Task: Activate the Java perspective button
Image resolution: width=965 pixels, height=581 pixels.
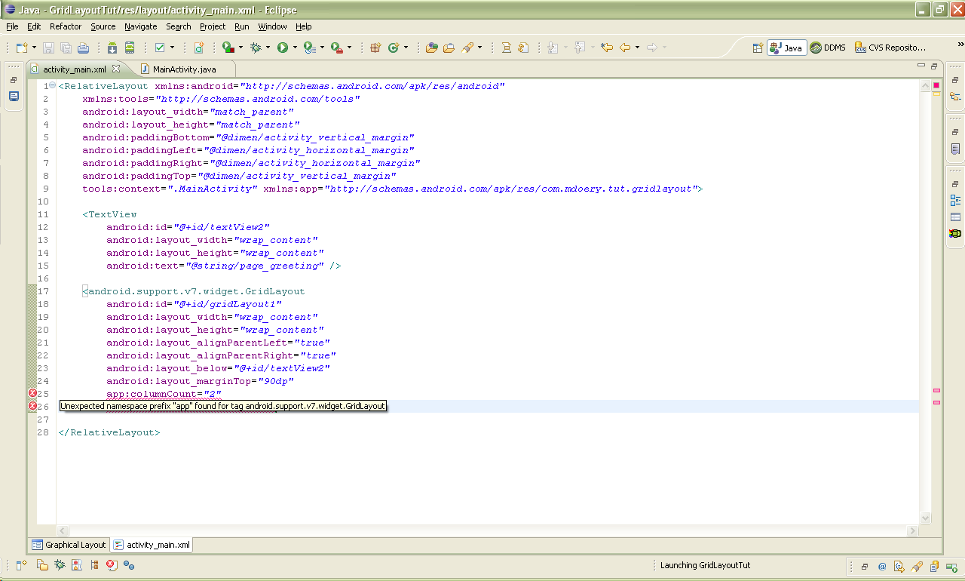Action: (787, 48)
